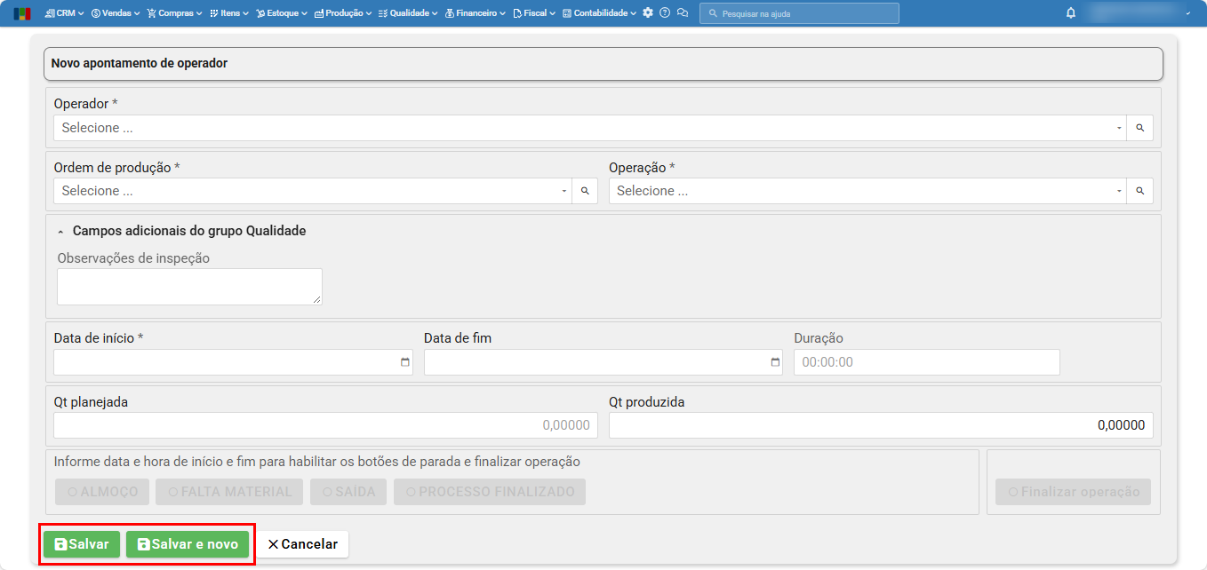Open the Qualidade menu

[408, 13]
